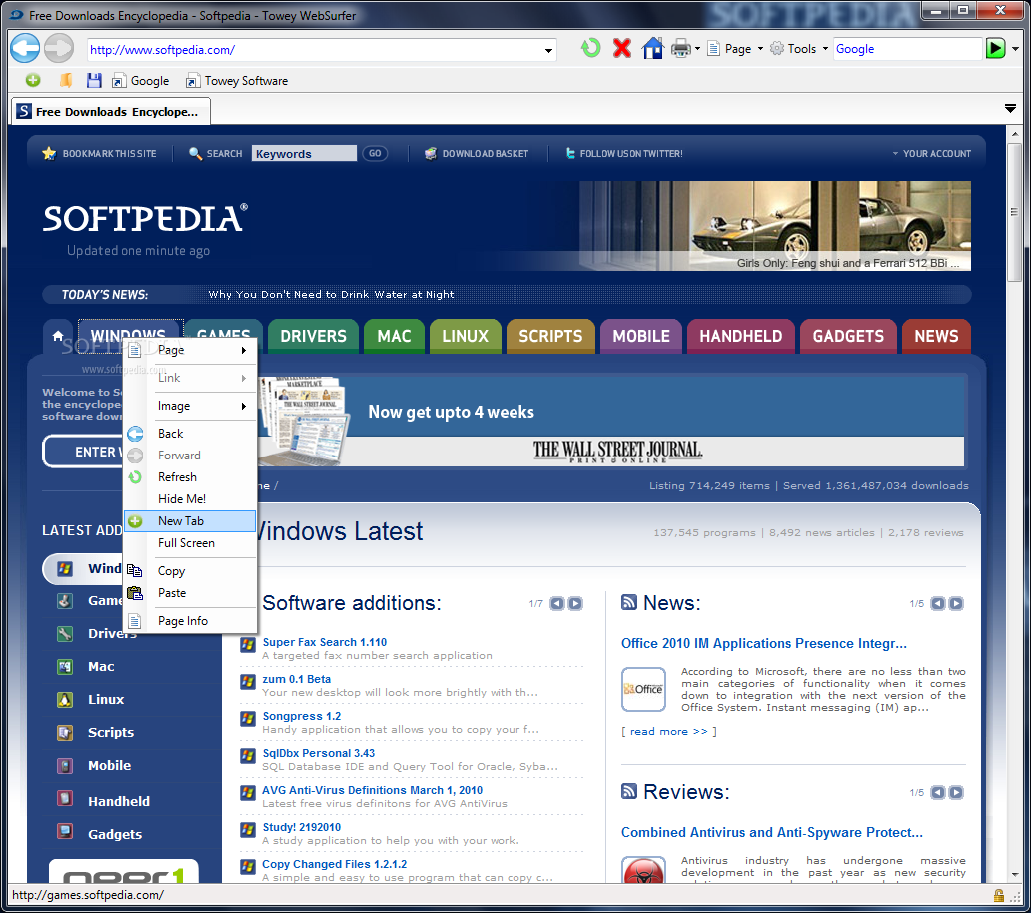Select Refresh from context menu
Viewport: 1031px width, 913px height.
point(190,477)
